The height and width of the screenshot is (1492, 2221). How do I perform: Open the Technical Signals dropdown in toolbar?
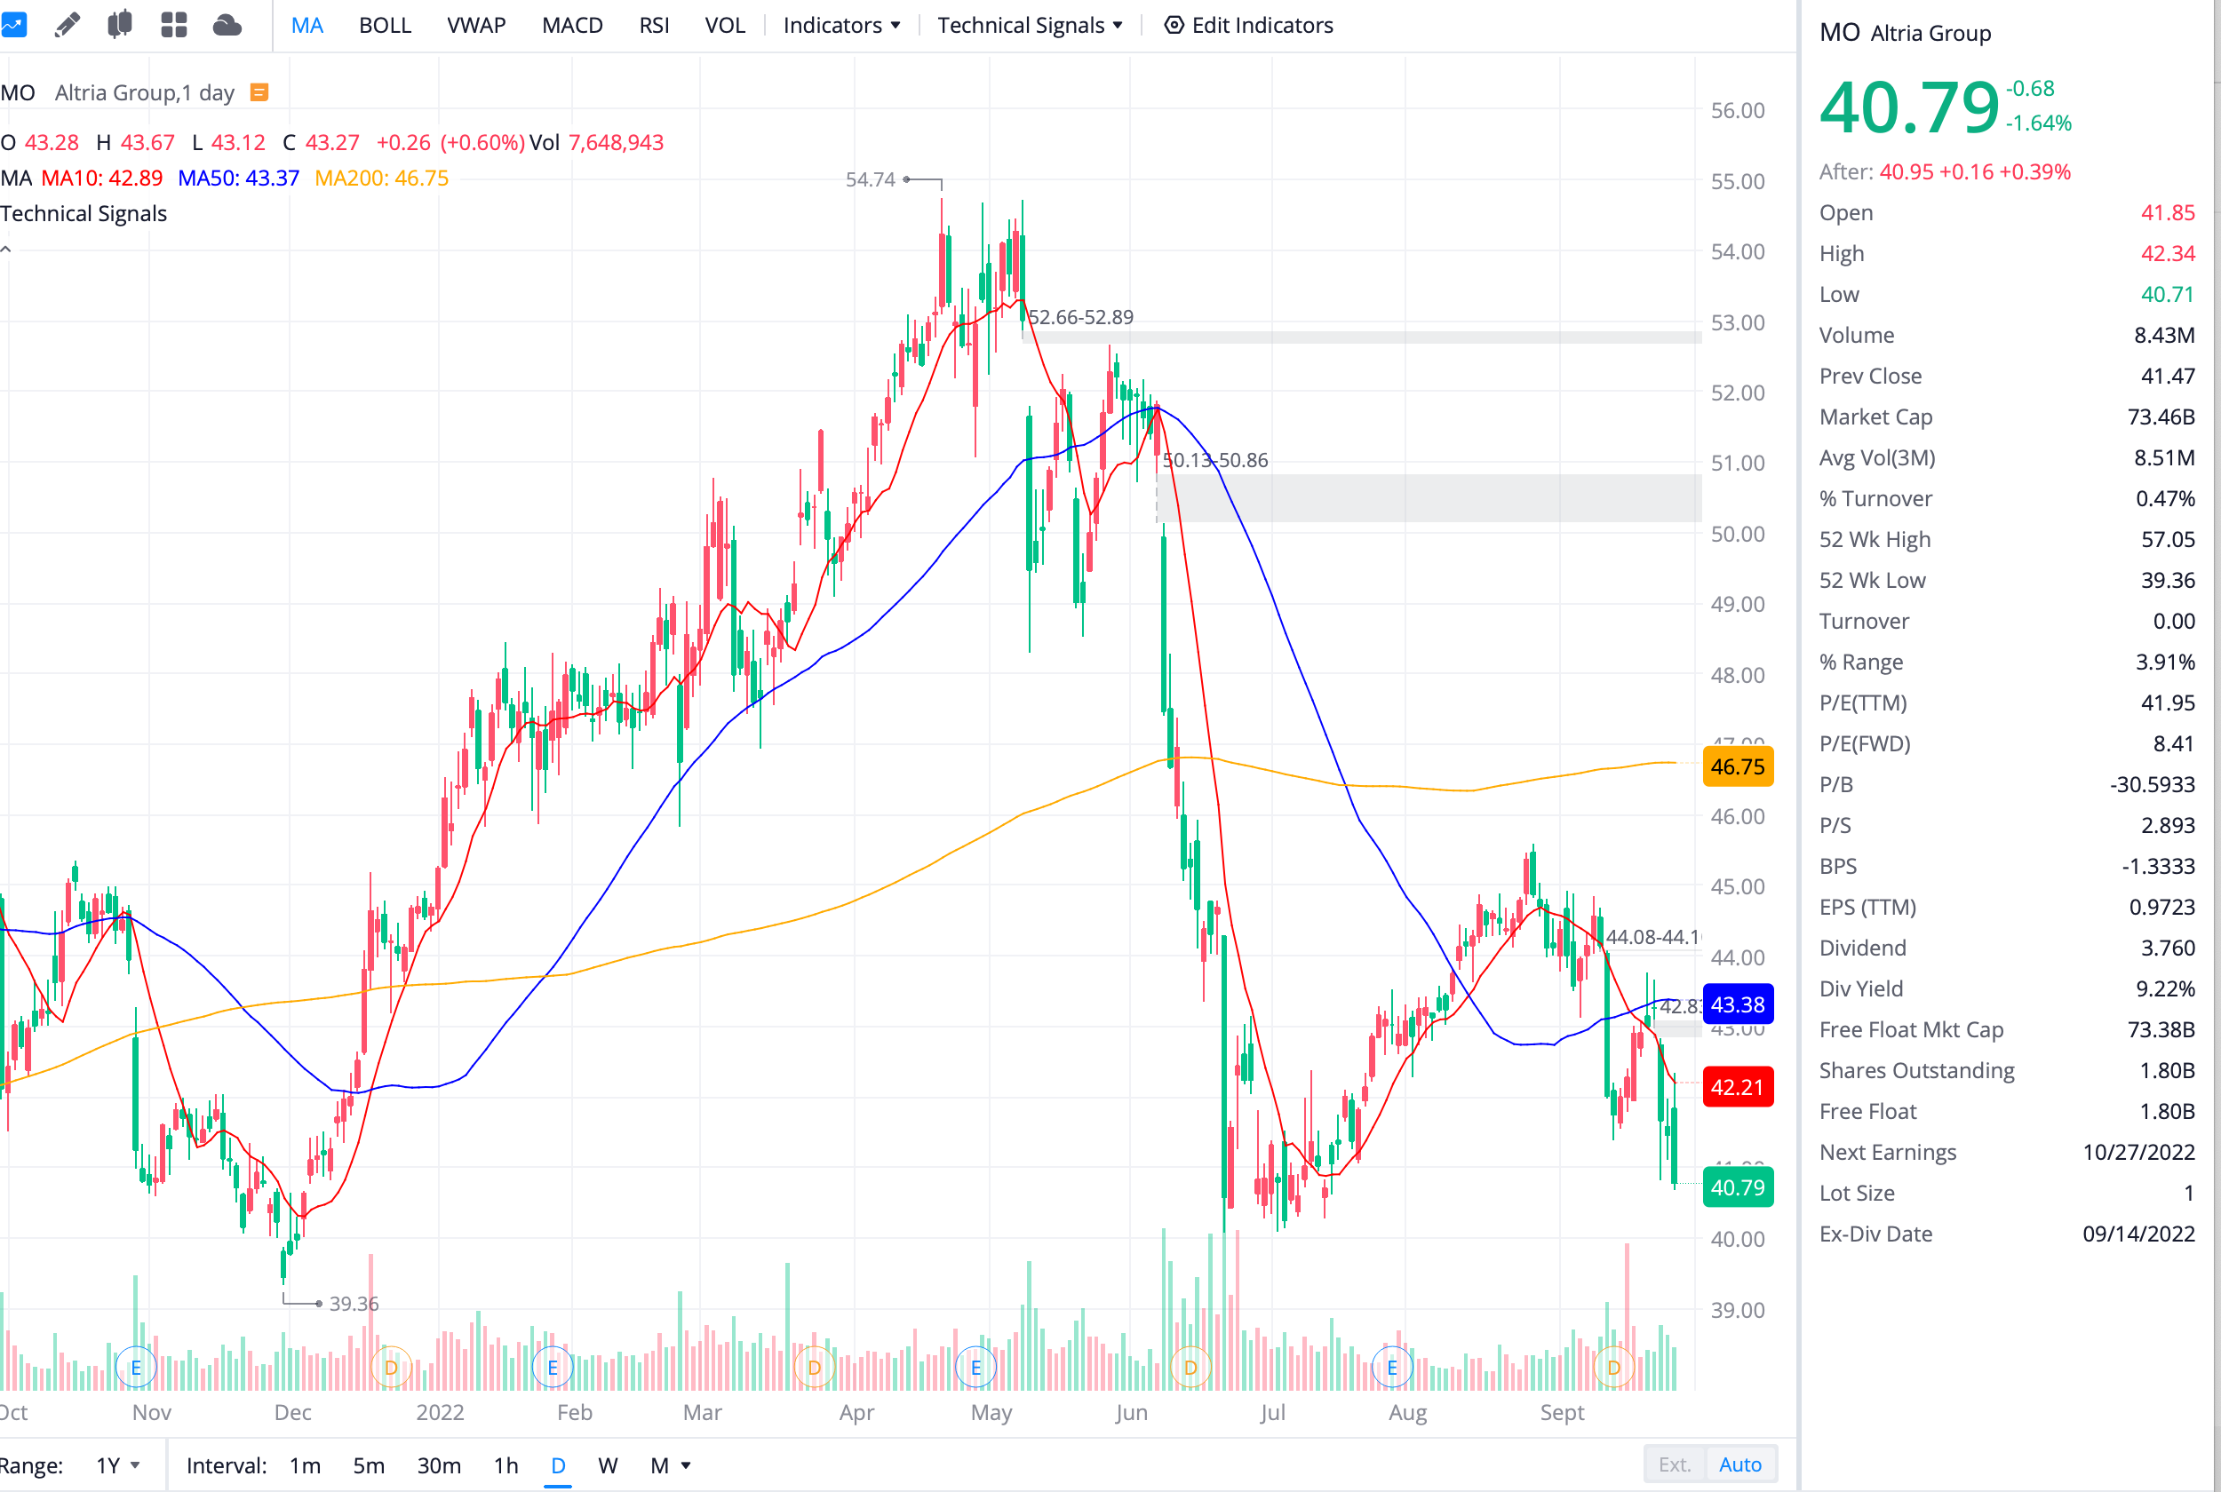coord(1030,25)
